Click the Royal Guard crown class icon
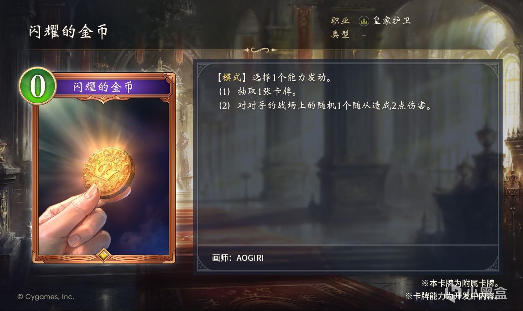The height and width of the screenshot is (311, 523). [x=364, y=21]
